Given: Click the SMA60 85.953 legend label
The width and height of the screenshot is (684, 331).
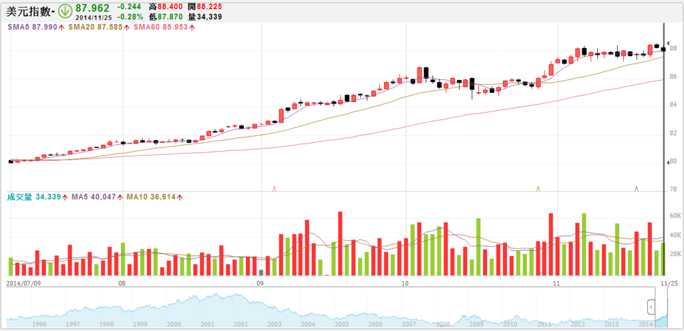Looking at the screenshot, I should click(160, 27).
